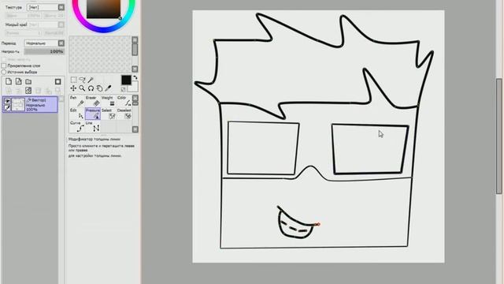This screenshot has width=504, height=284.
Task: Open the Текстура dropdown
Action: [x=46, y=7]
